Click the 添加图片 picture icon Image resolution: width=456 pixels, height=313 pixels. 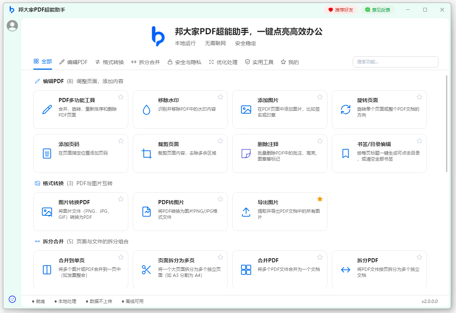tap(246, 110)
